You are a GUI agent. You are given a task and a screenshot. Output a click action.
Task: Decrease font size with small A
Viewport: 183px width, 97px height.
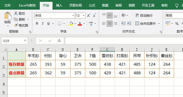tap(94, 15)
